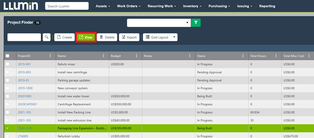The height and width of the screenshot is (138, 314).
Task: Select the Install new water tower cell
Action: point(82,96)
